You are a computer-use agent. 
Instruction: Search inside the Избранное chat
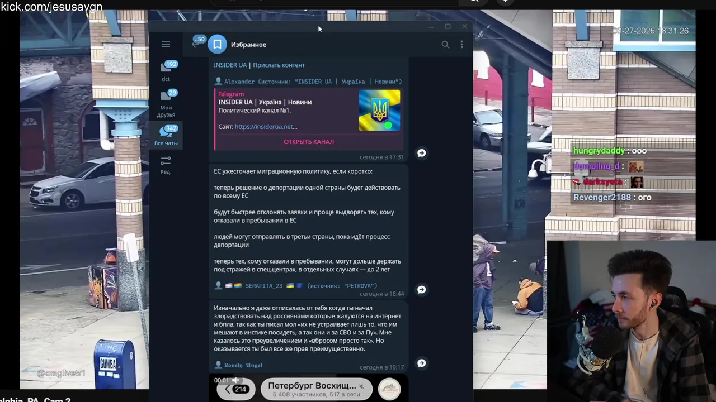[x=445, y=44]
